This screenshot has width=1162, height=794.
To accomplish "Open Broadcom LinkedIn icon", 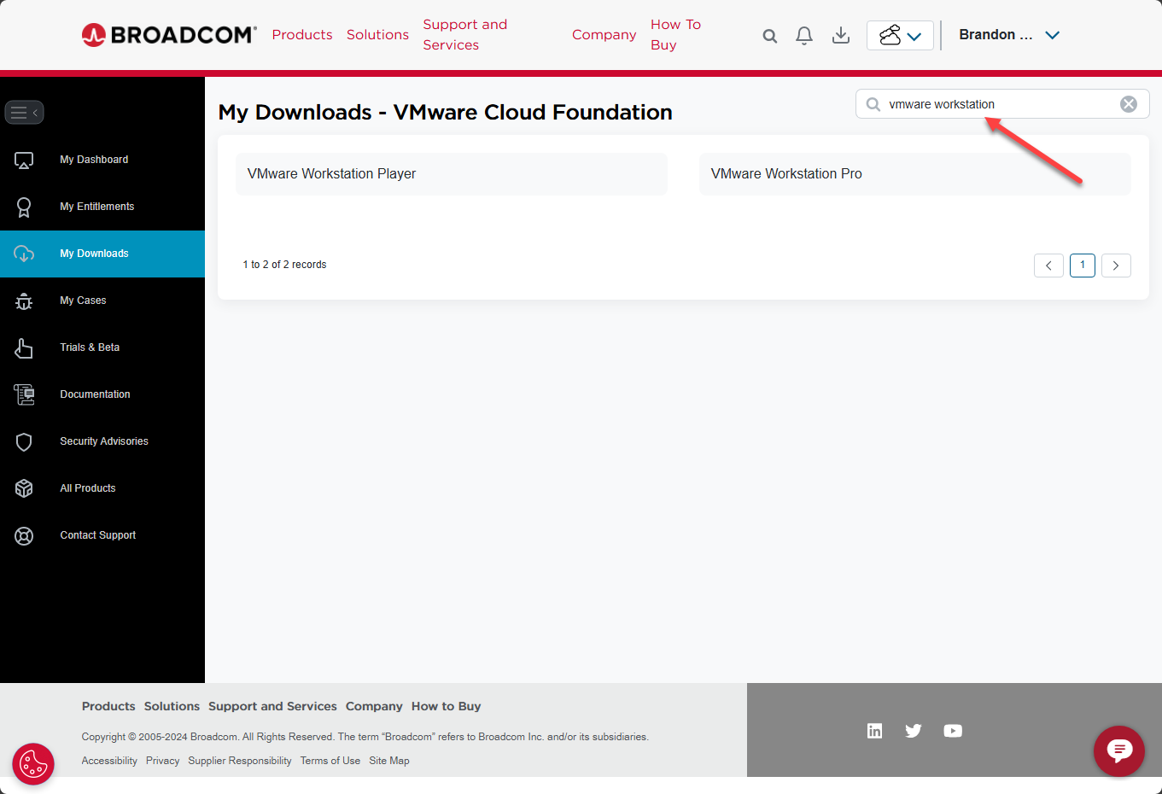I will tap(874, 731).
